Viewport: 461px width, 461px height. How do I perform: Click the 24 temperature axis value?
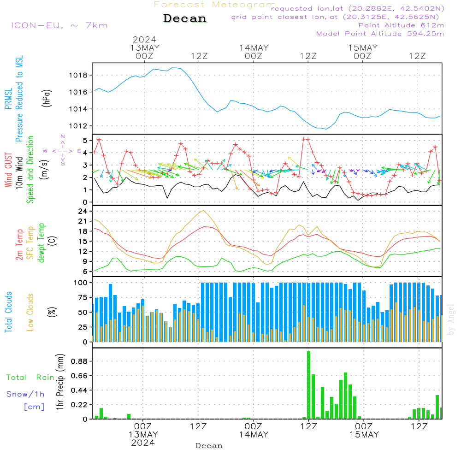pyautogui.click(x=83, y=211)
